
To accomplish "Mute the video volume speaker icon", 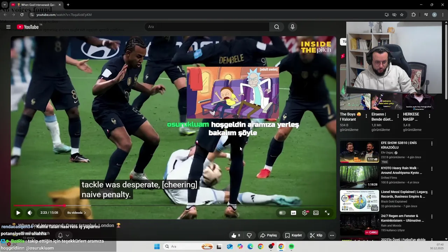I will pos(30,212).
